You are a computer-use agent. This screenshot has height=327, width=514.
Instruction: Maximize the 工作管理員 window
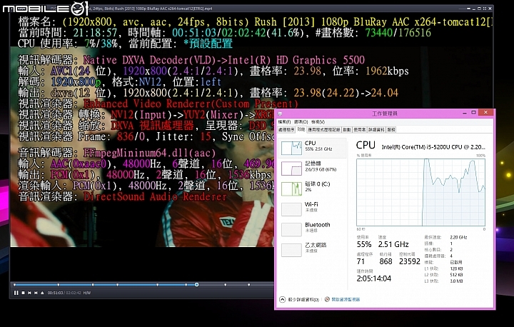[474, 113]
